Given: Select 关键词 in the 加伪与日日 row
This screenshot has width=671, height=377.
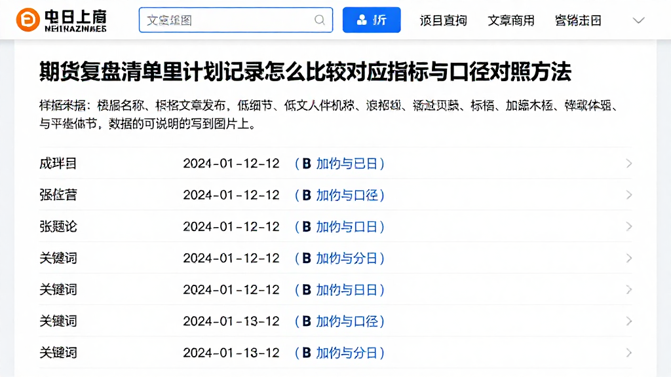Looking at the screenshot, I should [58, 290].
